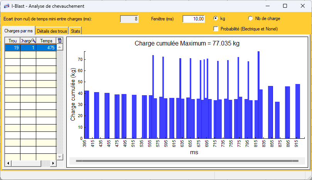Click the tallest bar near 815 ms
Viewport: 312px width, 180px height.
tap(258, 95)
